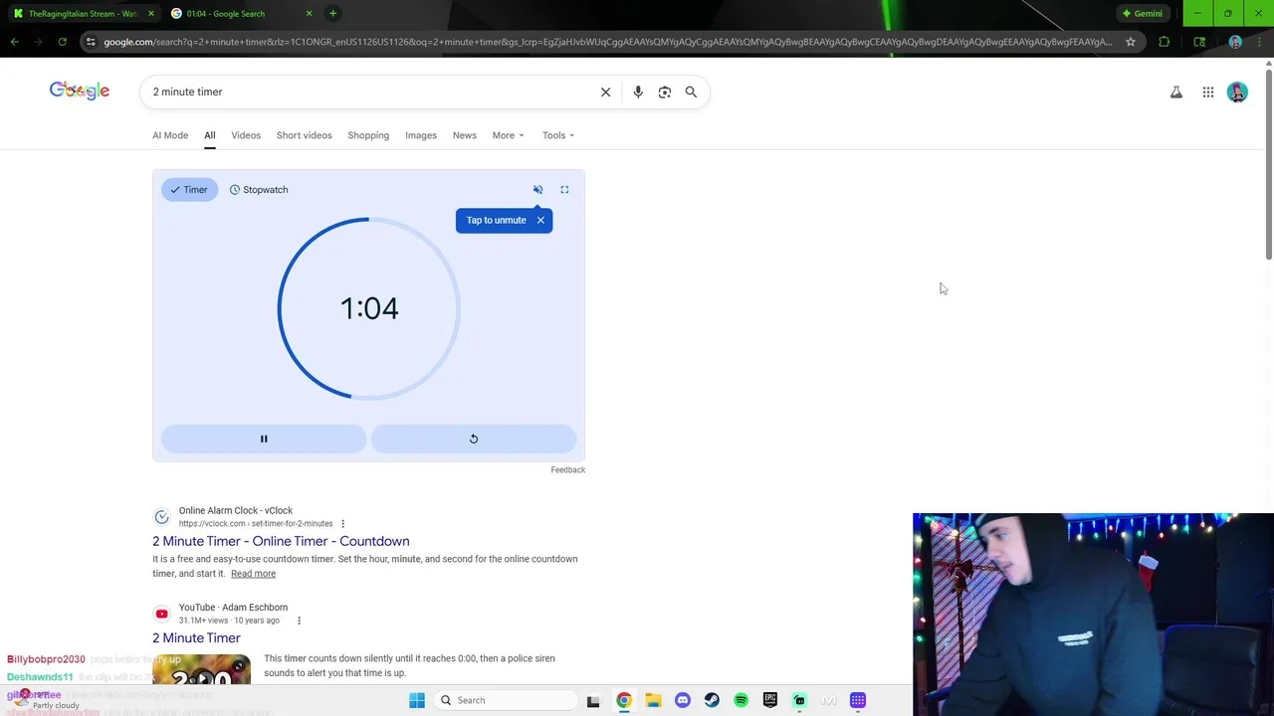Close the 01:04 Google Search tab
1274x716 pixels.
pyautogui.click(x=309, y=14)
